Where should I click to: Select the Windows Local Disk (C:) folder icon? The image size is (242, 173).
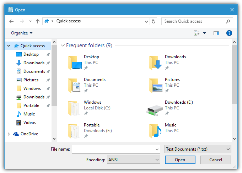click(x=74, y=108)
